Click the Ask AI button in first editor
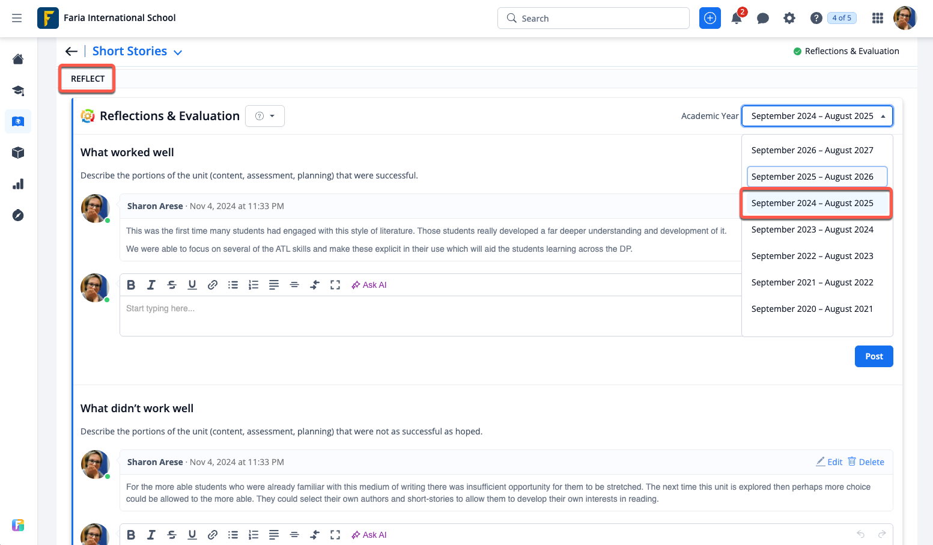The image size is (933, 545). tap(369, 285)
